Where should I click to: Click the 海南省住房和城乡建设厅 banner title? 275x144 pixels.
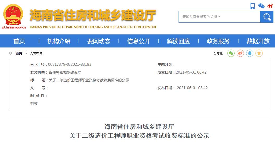(x=93, y=15)
